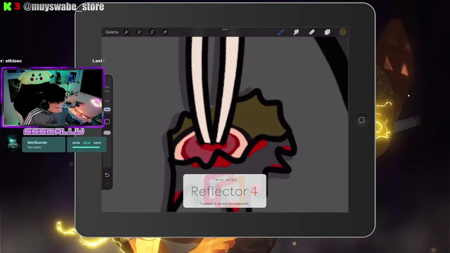
Task: Open the Adjustments magic wand menu
Action: [139, 32]
